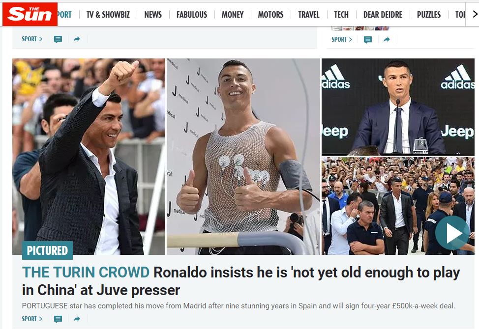The width and height of the screenshot is (479, 329).
Task: Open the TV & SHOWBIZ menu
Action: click(108, 14)
